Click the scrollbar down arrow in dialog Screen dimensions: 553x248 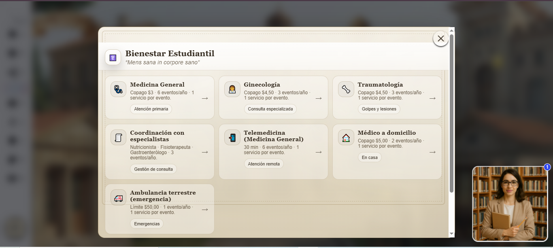point(452,234)
